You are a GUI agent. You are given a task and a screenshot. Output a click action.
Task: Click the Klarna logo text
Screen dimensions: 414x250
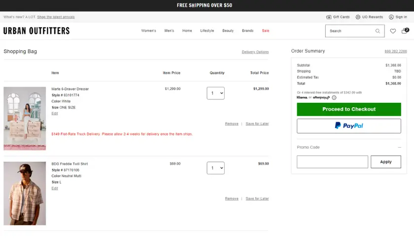click(302, 97)
